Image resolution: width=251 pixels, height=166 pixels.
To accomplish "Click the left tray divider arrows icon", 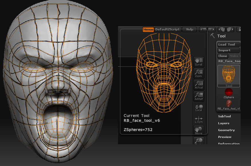I will click(x=203, y=29).
